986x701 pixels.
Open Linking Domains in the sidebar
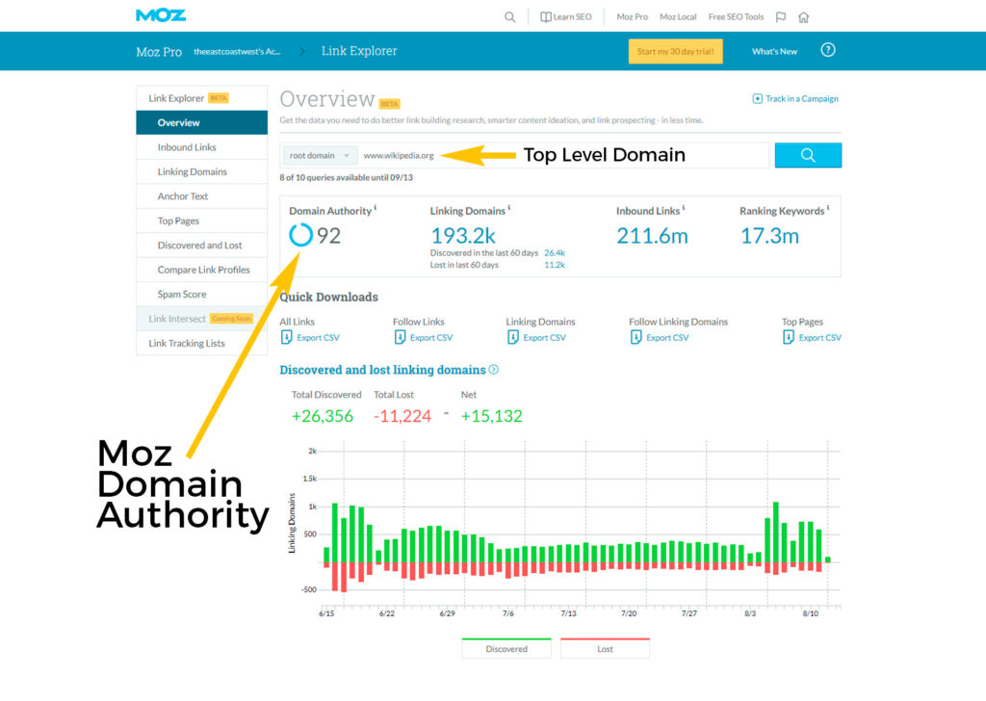tap(202, 171)
